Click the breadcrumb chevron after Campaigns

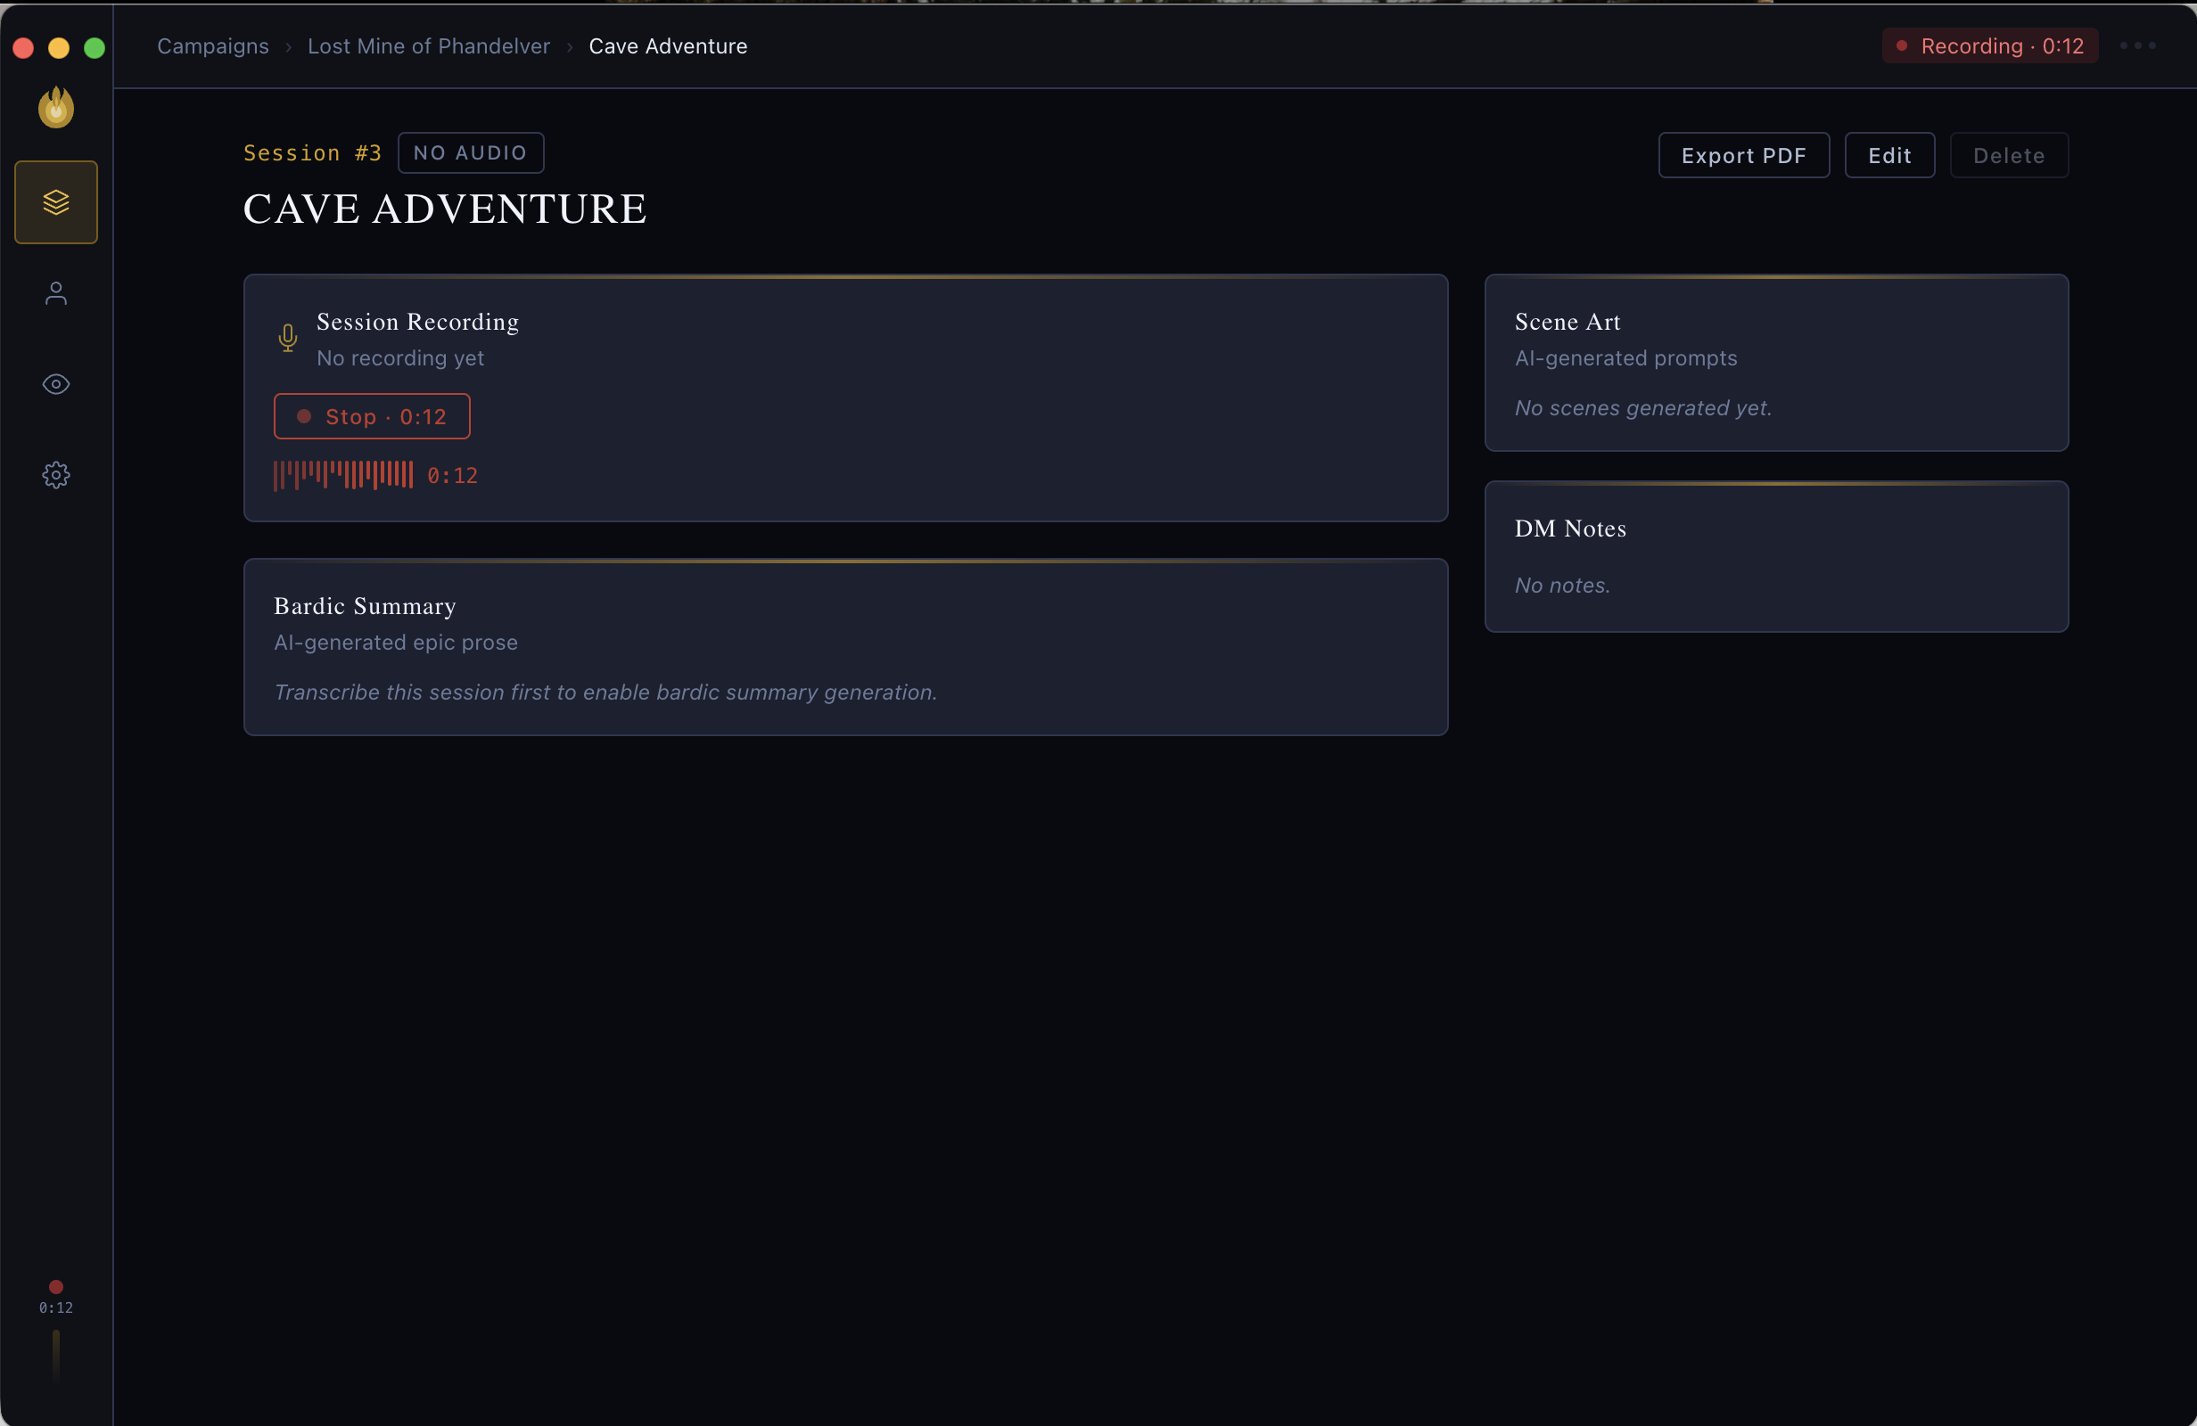click(x=289, y=46)
